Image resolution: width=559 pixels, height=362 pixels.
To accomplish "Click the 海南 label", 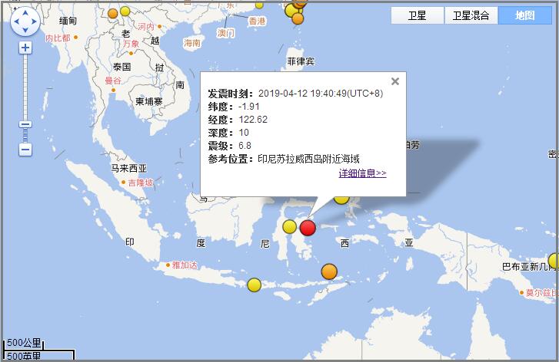I will 192,44.
